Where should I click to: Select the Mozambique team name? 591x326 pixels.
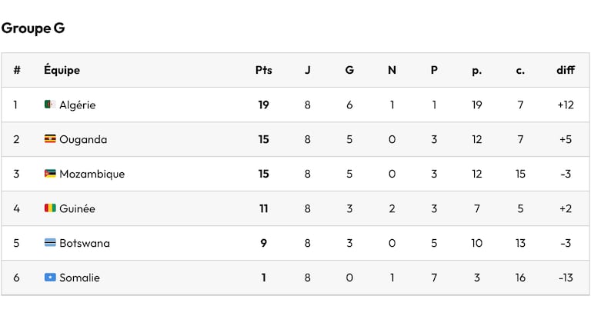click(92, 175)
